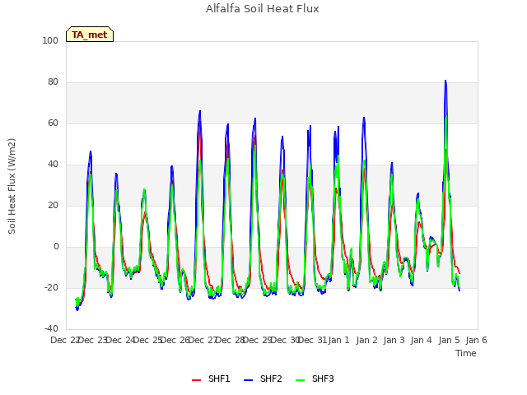Click the x-axis label Dec 26
Viewport: 527px width, 395px height.
point(175,340)
